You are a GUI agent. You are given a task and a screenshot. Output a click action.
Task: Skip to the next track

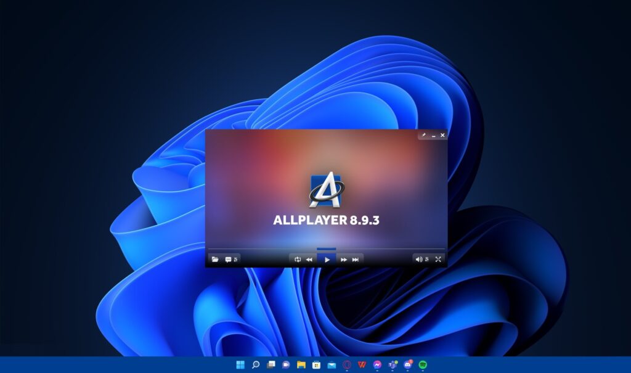point(356,260)
